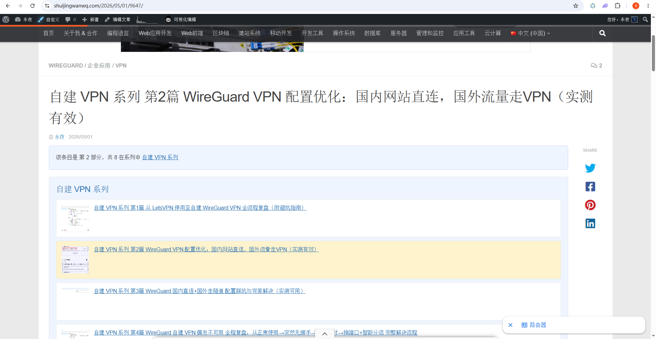View site information icon in address bar
656x339 pixels.
47,6
